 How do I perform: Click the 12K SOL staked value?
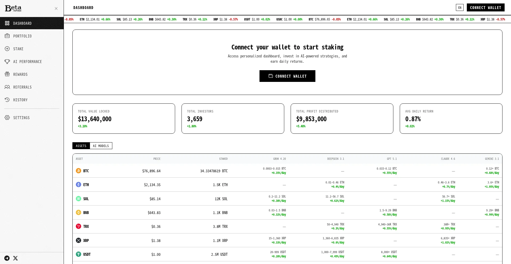point(221,199)
